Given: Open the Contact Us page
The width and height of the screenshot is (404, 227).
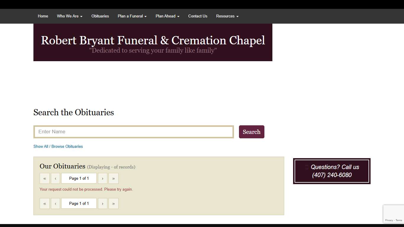Looking at the screenshot, I should (x=198, y=16).
